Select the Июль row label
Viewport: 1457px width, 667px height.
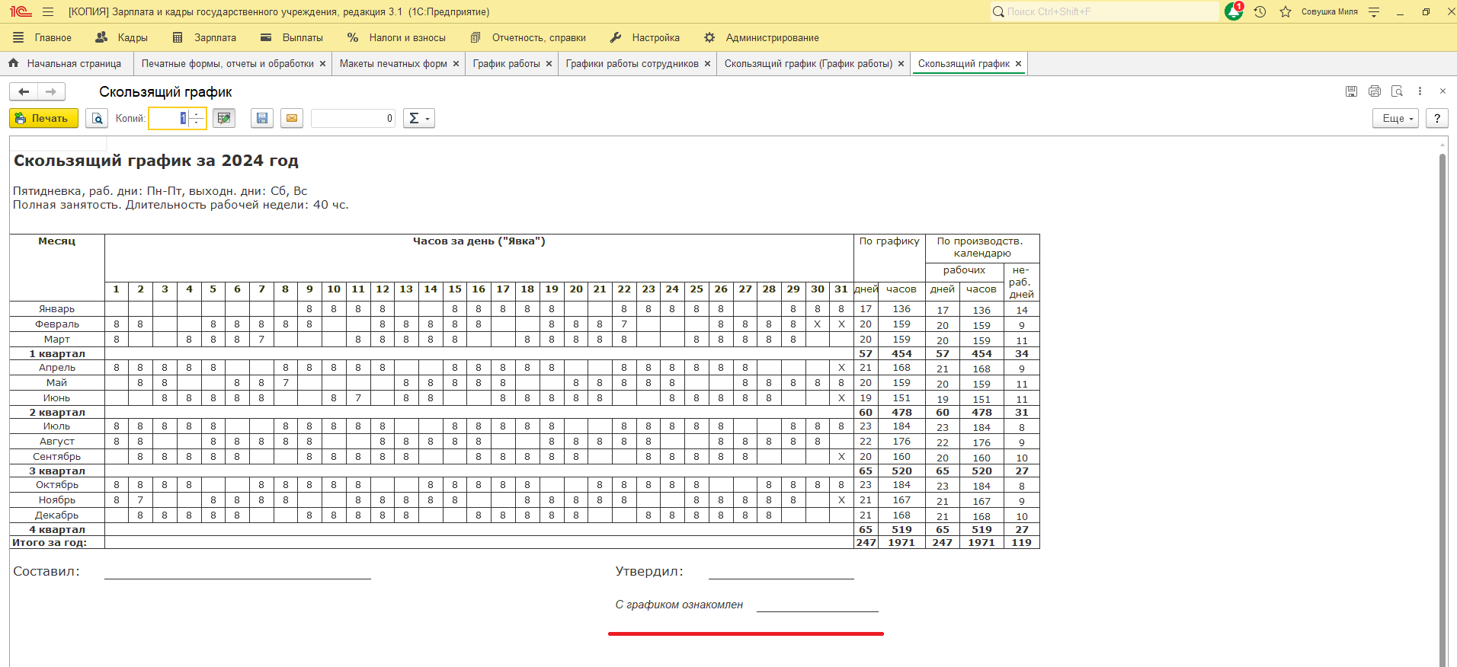(57, 426)
